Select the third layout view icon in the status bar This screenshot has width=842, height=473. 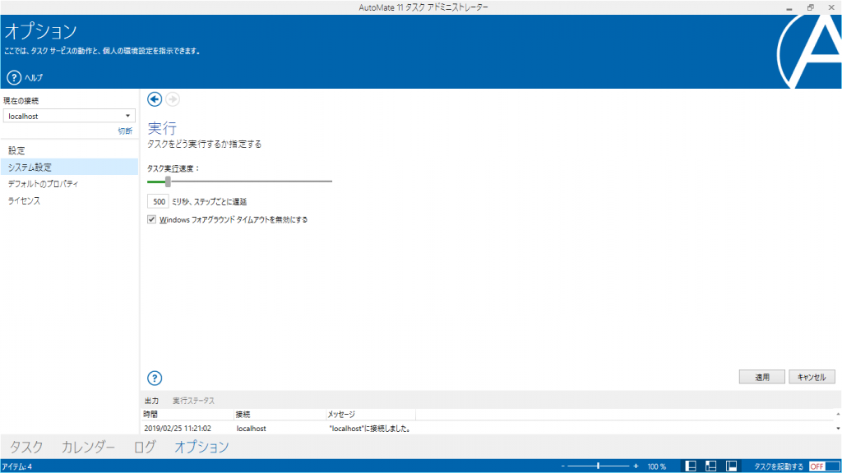coord(731,466)
